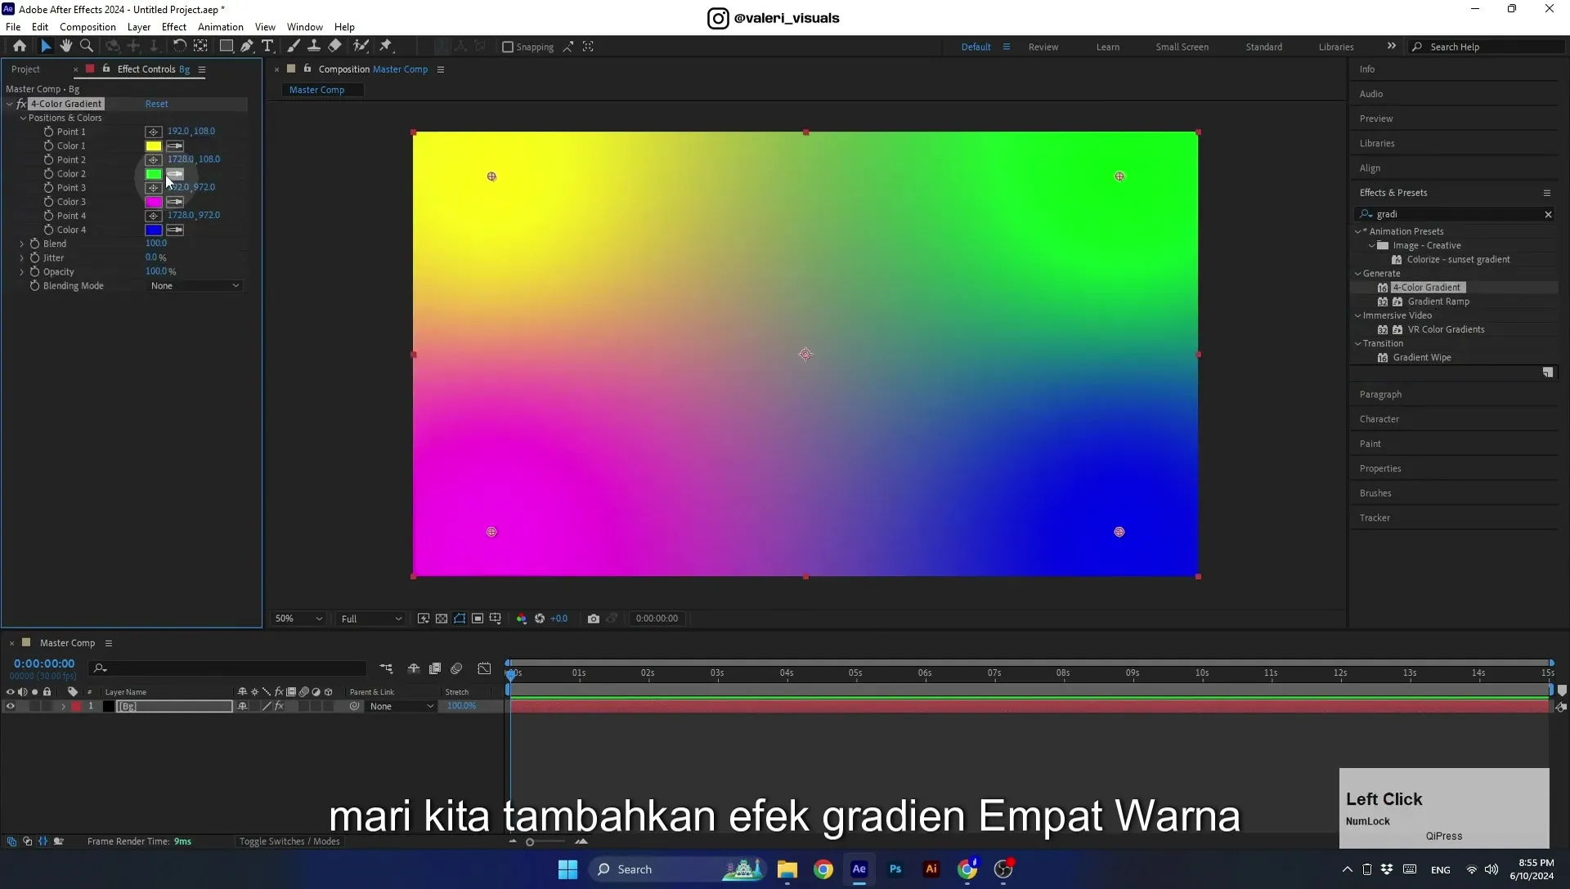Toggle 4-Color Gradient fx switch
Image resolution: width=1570 pixels, height=889 pixels.
21,104
